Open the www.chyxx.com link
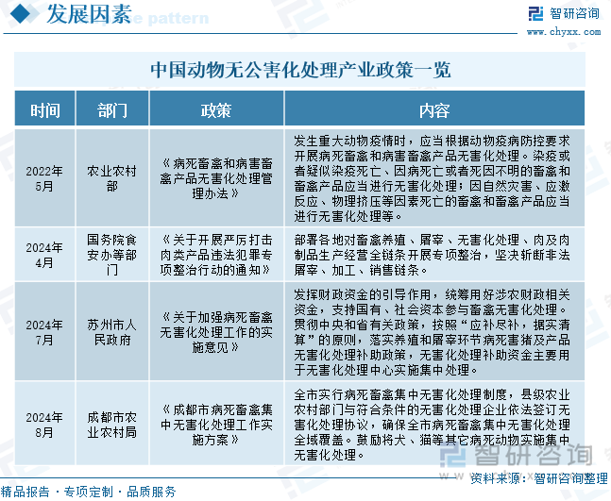The image size is (611, 501). coord(564,32)
